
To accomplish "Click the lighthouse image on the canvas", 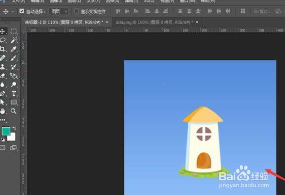I will tap(203, 141).
